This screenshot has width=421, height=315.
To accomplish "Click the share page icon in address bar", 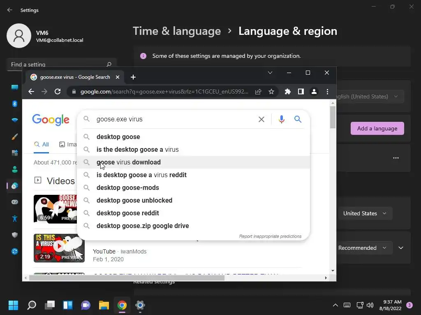I will 258,91.
